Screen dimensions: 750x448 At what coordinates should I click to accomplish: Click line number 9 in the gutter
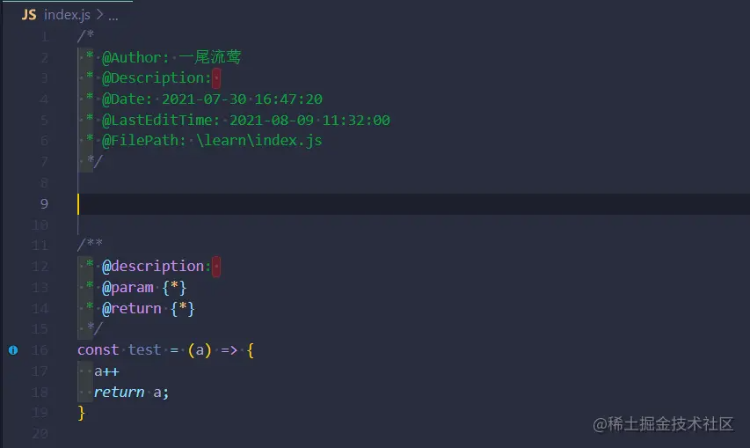coord(44,204)
